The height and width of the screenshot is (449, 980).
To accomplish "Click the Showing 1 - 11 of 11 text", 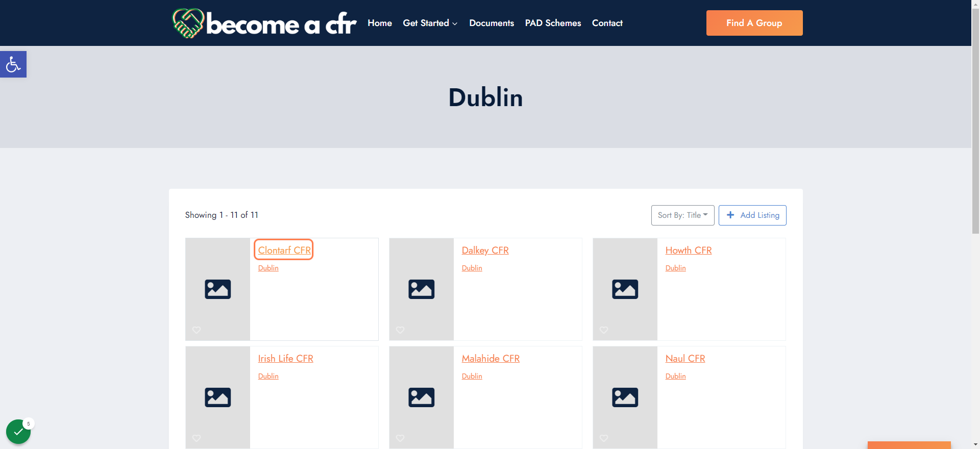I will [x=222, y=215].
